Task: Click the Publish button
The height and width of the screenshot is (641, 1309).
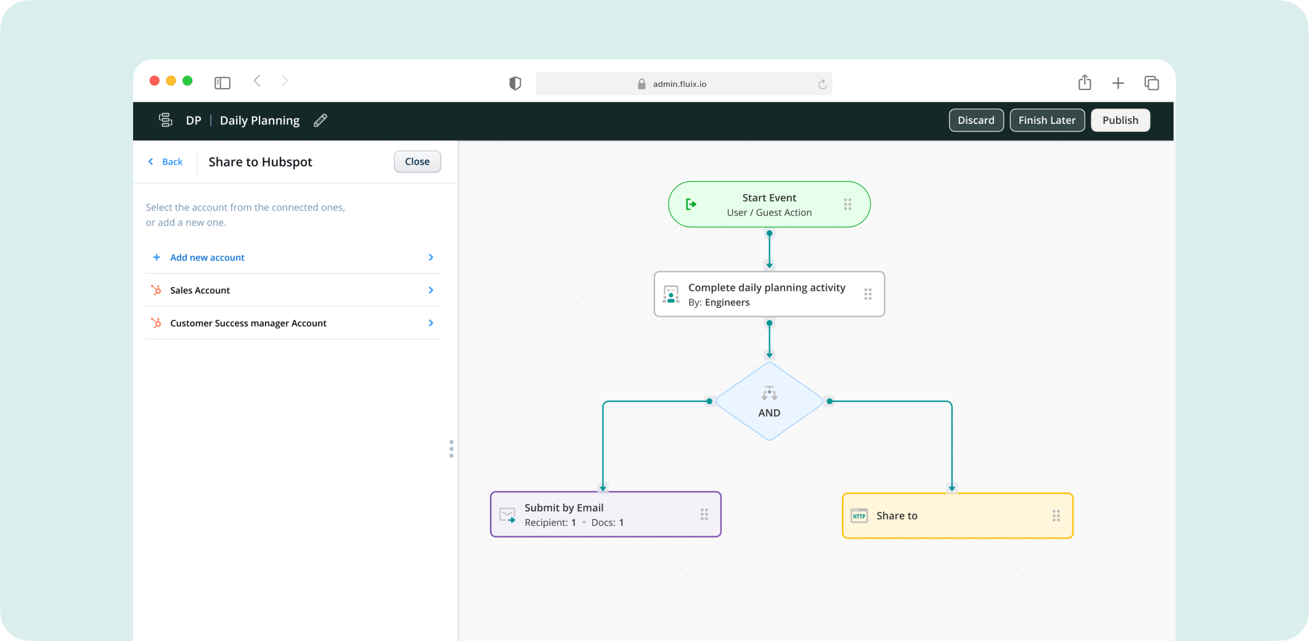Action: [x=1120, y=120]
